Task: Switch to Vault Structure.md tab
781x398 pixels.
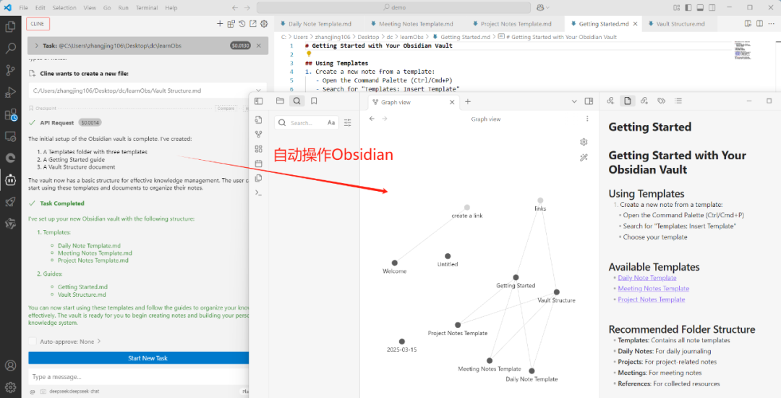Action: (680, 23)
